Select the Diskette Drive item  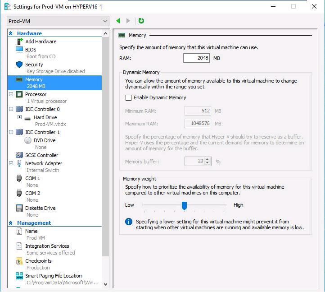pyautogui.click(x=41, y=208)
